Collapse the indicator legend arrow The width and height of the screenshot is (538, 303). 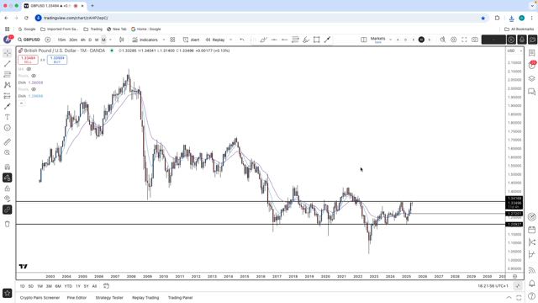[22, 103]
